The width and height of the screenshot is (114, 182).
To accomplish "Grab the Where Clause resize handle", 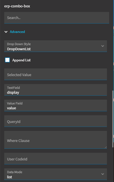I will coord(105,147).
